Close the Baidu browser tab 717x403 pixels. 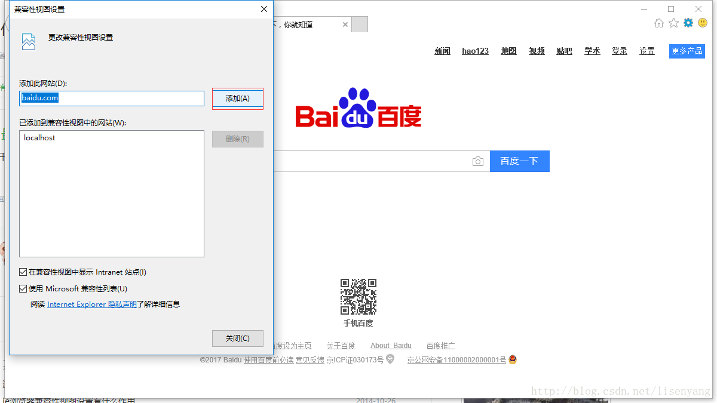(345, 24)
